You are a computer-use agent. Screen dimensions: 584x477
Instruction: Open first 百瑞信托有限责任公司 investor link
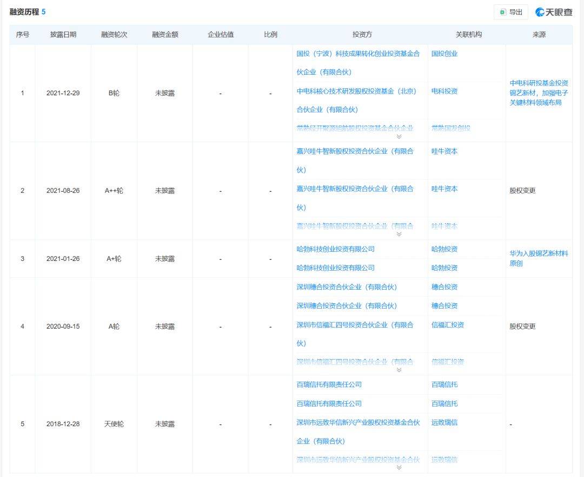pos(329,384)
